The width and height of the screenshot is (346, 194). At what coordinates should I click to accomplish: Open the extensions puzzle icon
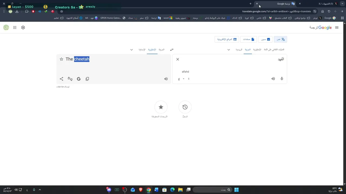click(x=26, y=11)
